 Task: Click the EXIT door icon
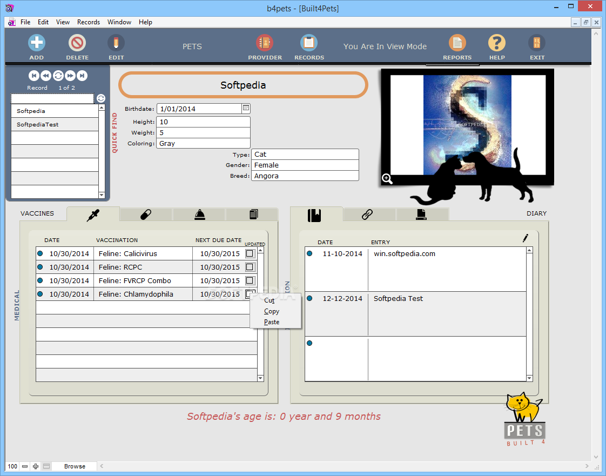click(537, 43)
